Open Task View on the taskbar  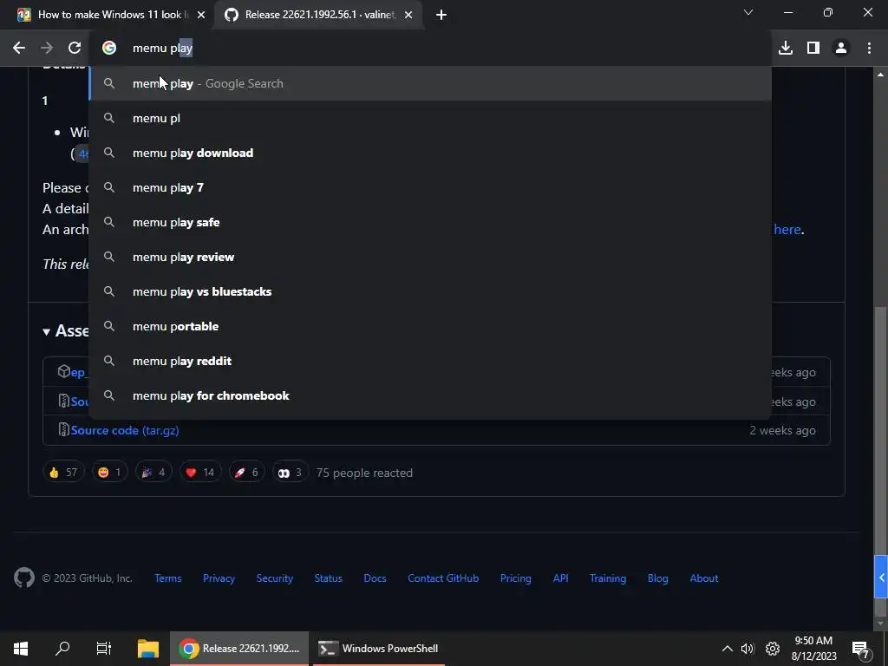(104, 649)
